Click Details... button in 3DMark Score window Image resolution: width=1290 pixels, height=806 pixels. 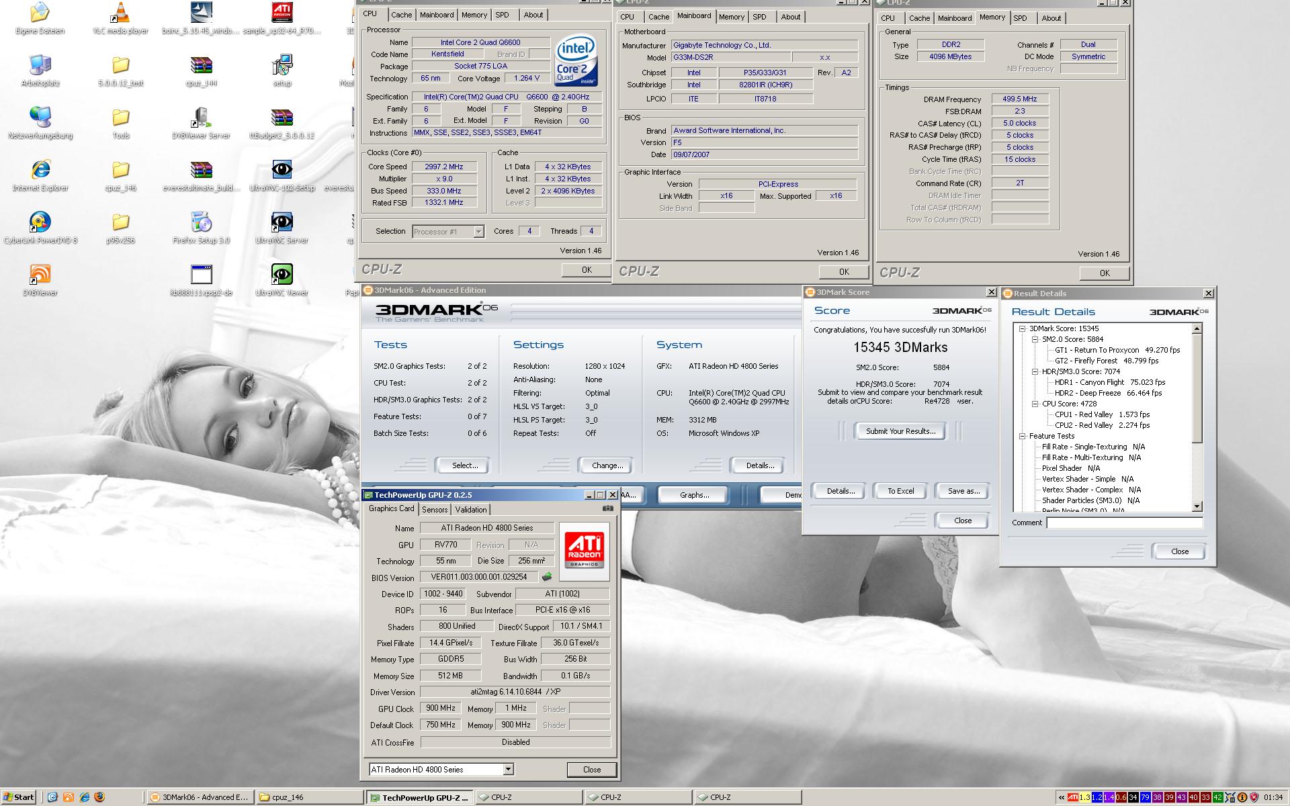pyautogui.click(x=841, y=491)
